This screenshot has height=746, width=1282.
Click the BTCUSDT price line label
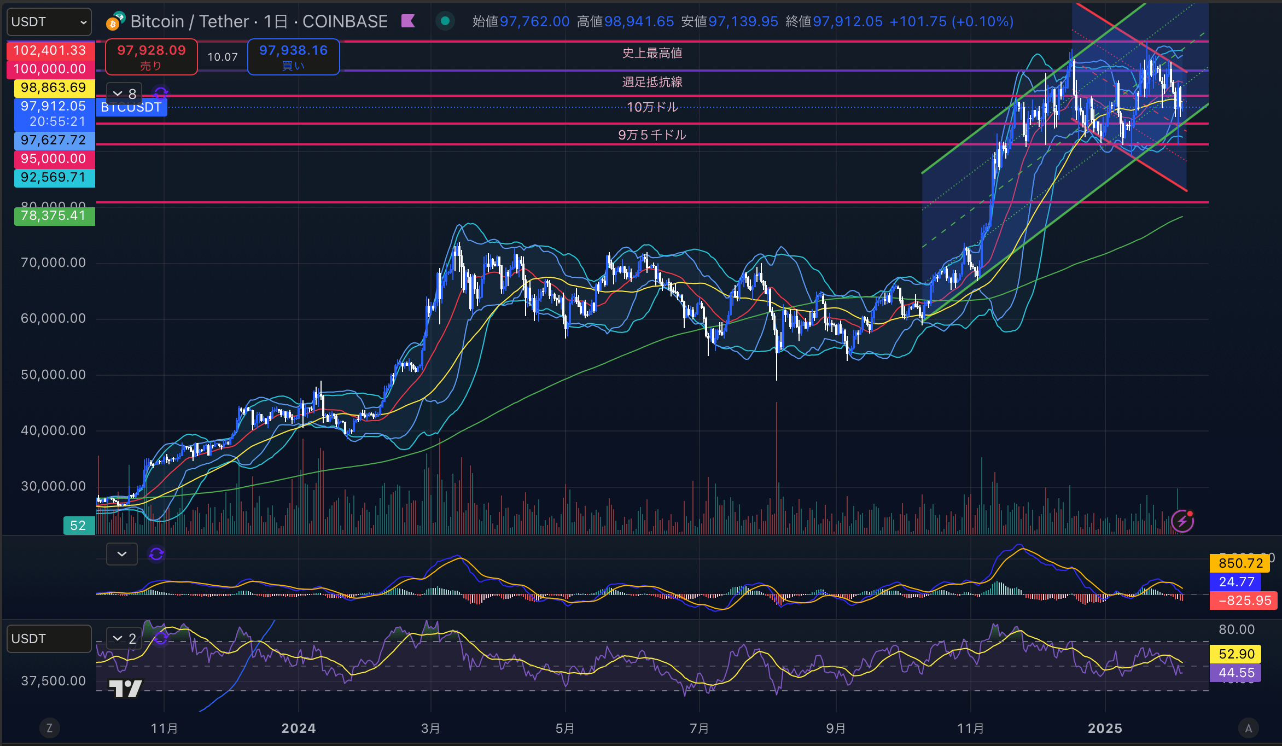pos(132,107)
